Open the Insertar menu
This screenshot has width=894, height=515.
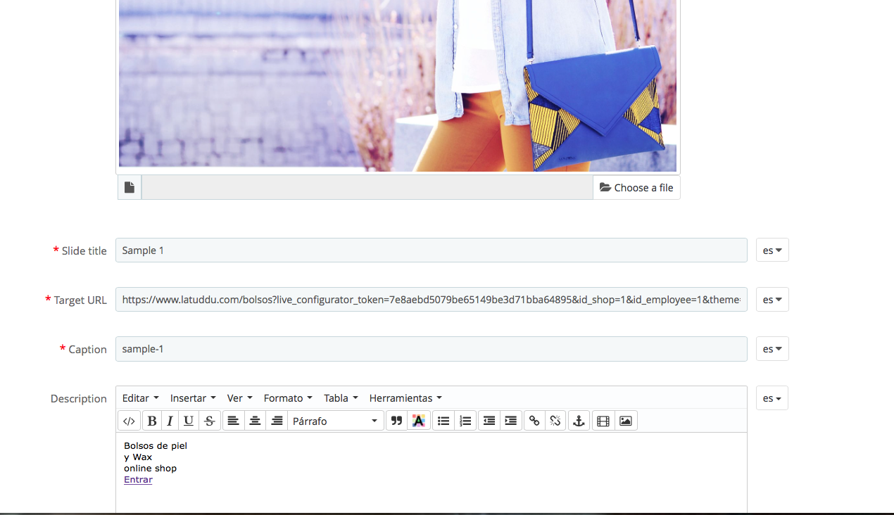[193, 398]
